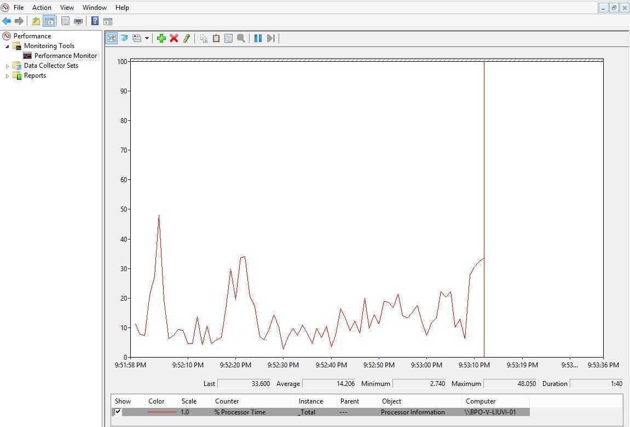This screenshot has height=427, width=630.
Task: Click '% Processor Time' counter cell
Action: pyautogui.click(x=240, y=412)
